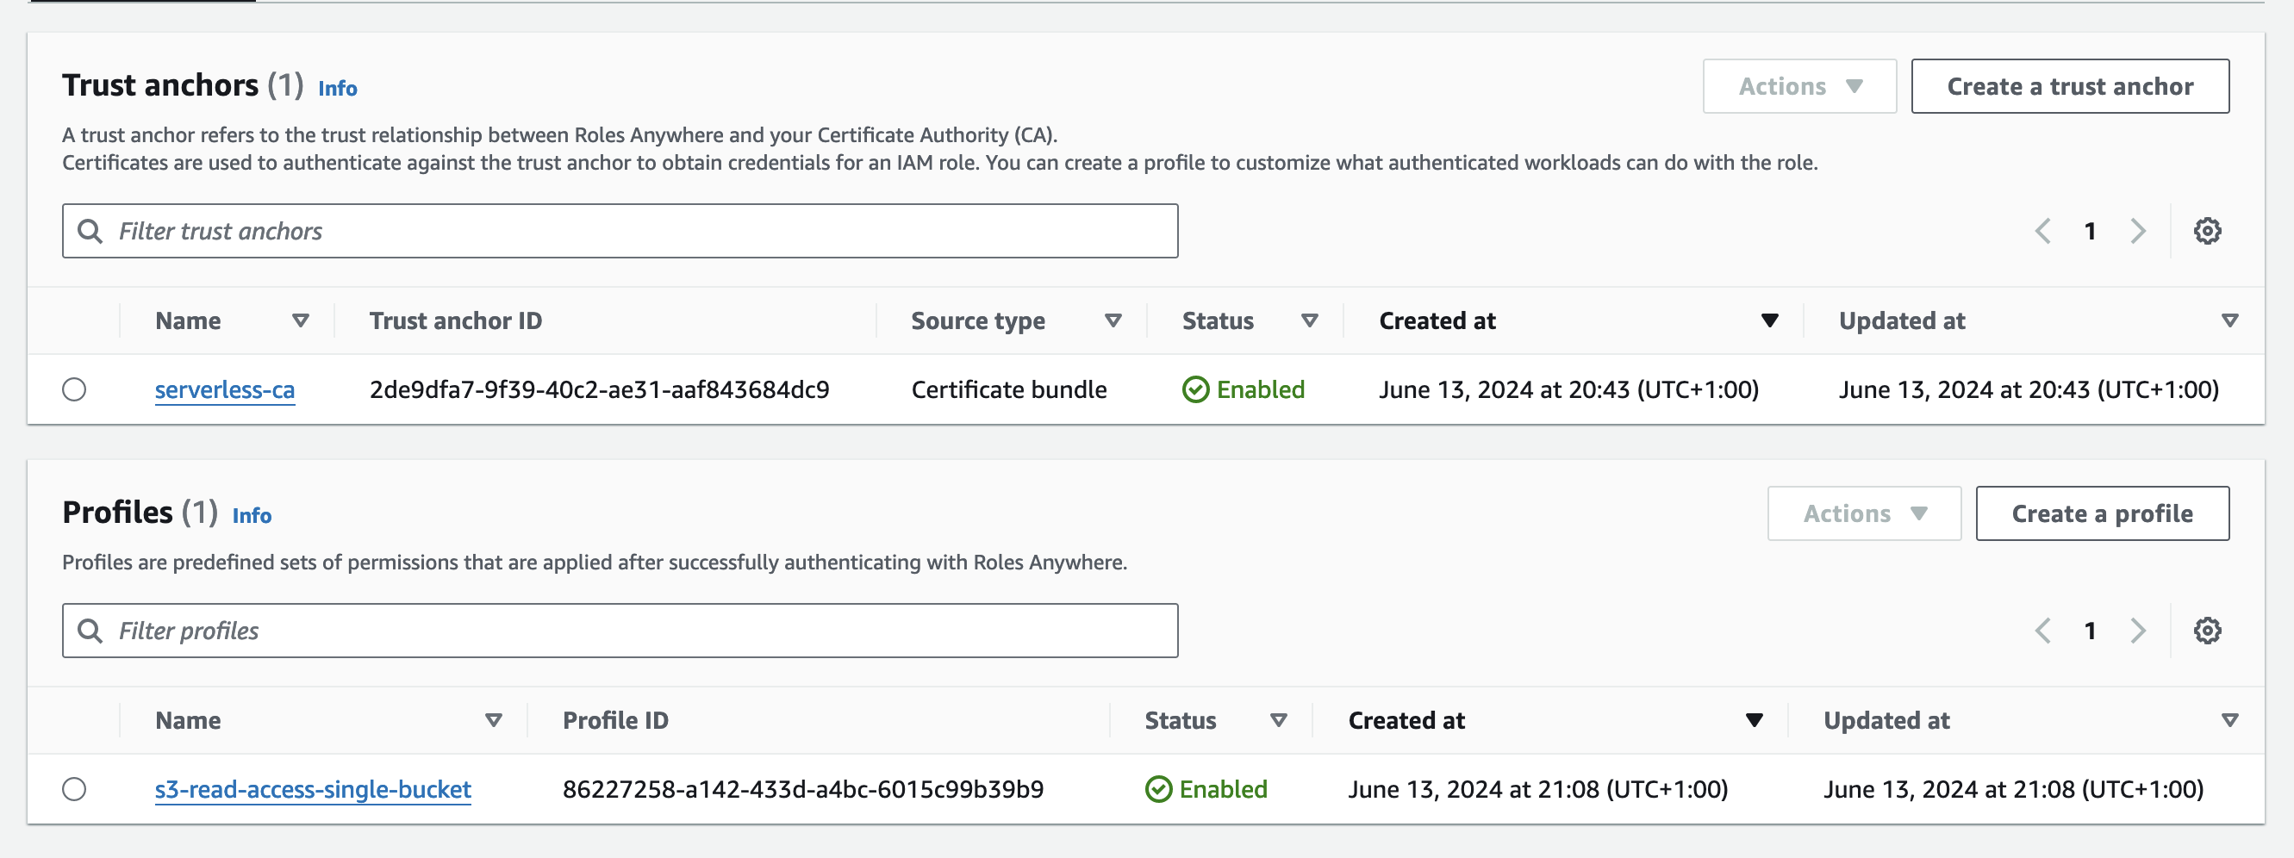Select the serverless-ca trust anchor radio button
The width and height of the screenshot is (2294, 858).
(74, 390)
